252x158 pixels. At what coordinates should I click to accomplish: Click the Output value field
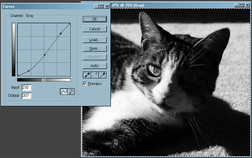point(26,95)
